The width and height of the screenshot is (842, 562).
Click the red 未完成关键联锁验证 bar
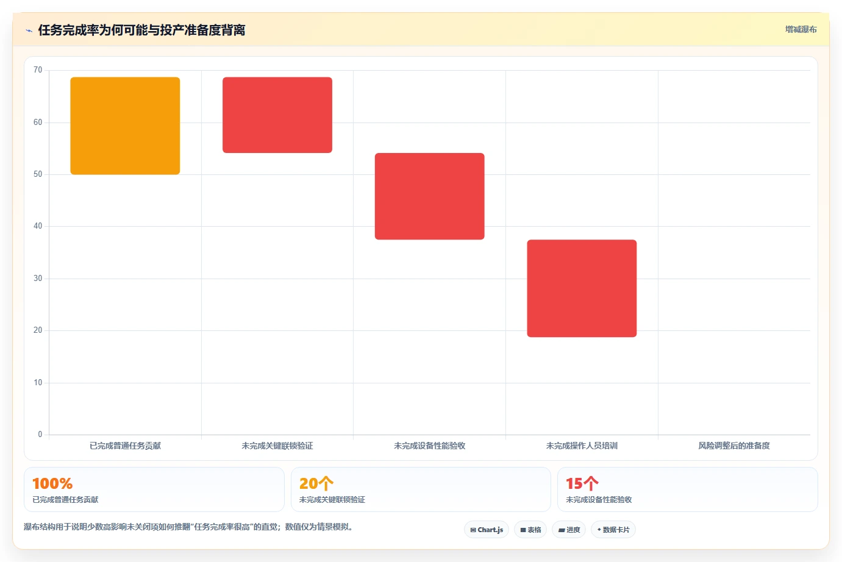click(x=277, y=115)
